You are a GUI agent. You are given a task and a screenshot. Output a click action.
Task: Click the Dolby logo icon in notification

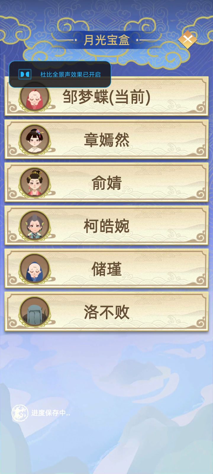tap(25, 74)
